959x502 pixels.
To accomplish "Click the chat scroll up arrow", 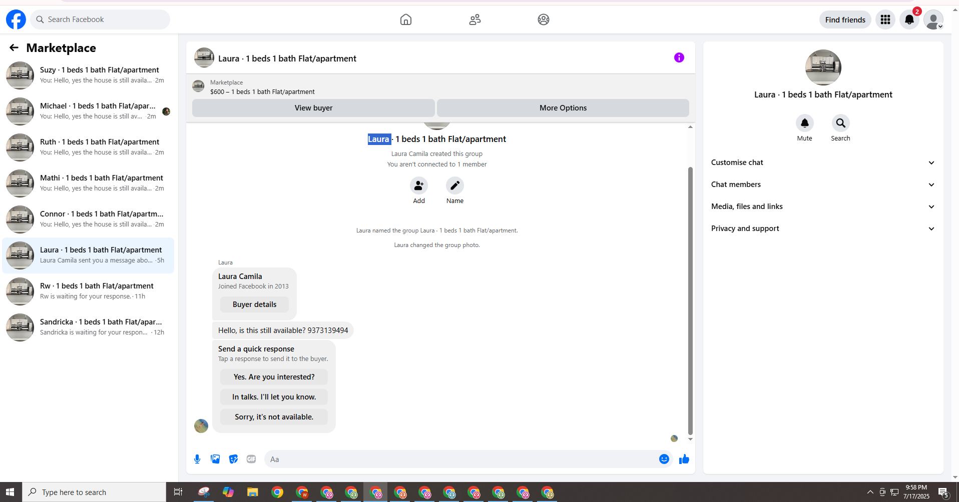I will [690, 127].
